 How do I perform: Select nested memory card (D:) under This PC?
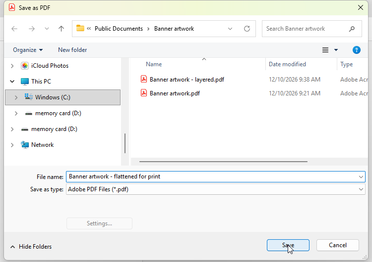(58, 113)
